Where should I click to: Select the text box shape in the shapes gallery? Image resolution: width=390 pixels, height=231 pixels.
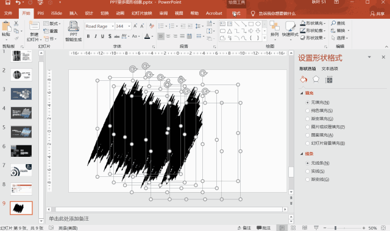(222, 24)
